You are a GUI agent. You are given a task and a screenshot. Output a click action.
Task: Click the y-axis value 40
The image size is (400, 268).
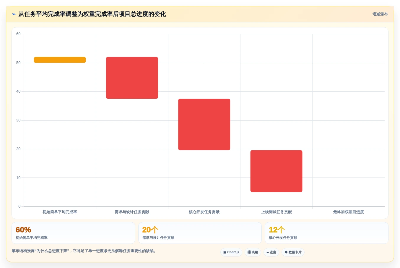point(18,91)
